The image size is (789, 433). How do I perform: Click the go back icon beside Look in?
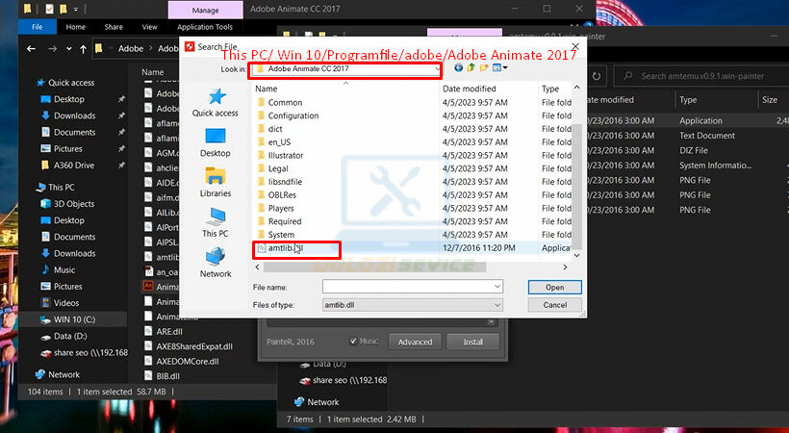pyautogui.click(x=459, y=68)
